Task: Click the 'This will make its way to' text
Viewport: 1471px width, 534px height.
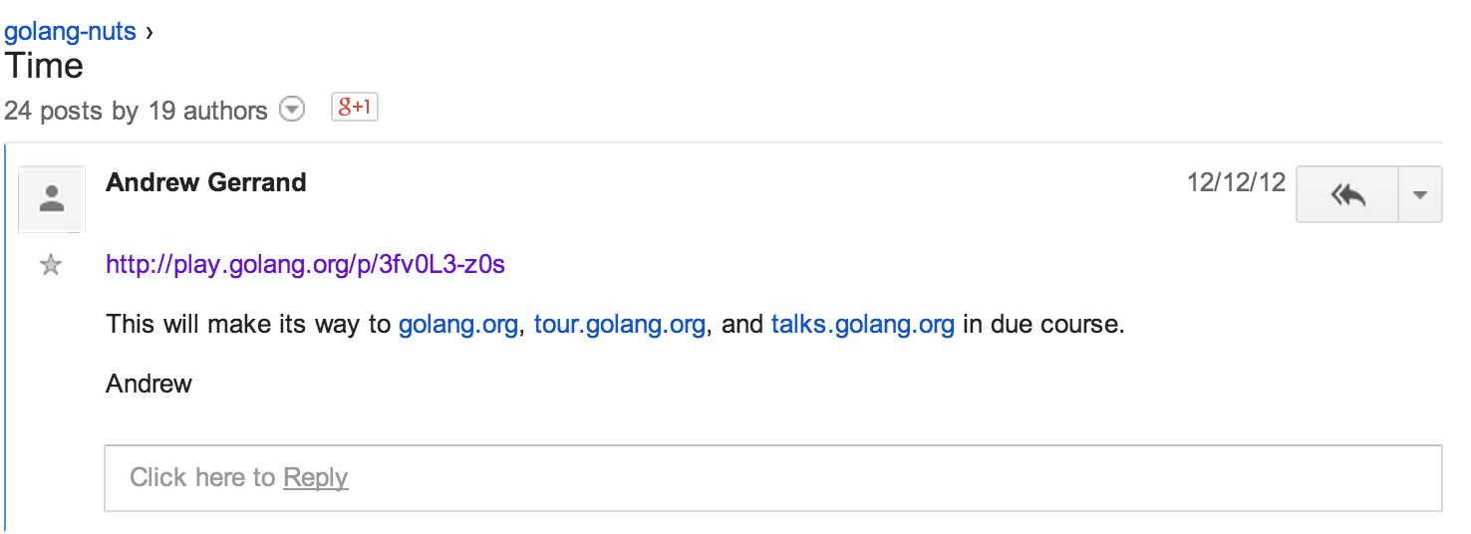Action: pyautogui.click(x=248, y=325)
